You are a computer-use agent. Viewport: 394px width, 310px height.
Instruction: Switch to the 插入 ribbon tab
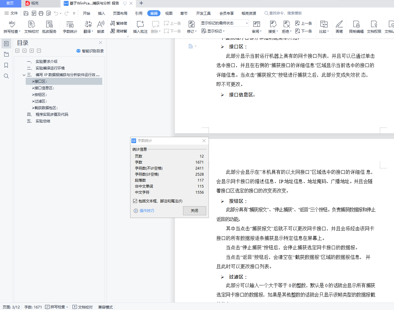coord(102,13)
